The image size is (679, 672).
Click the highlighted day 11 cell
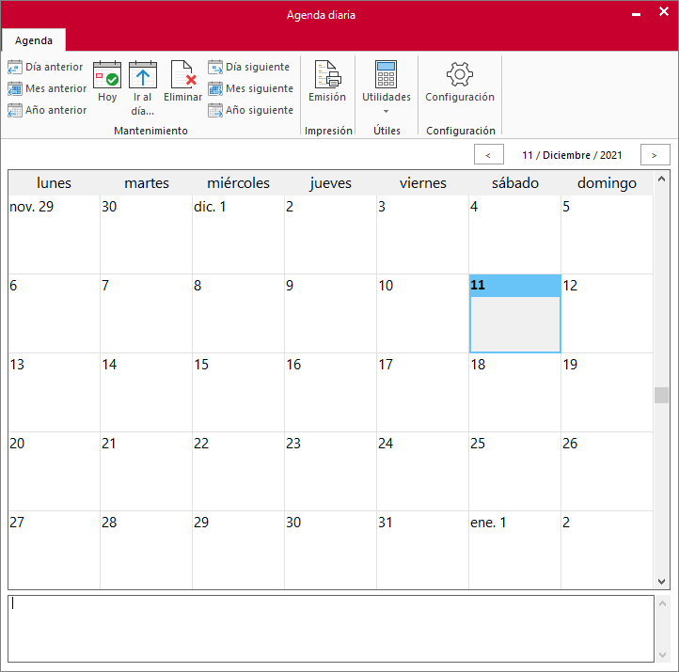pyautogui.click(x=514, y=314)
